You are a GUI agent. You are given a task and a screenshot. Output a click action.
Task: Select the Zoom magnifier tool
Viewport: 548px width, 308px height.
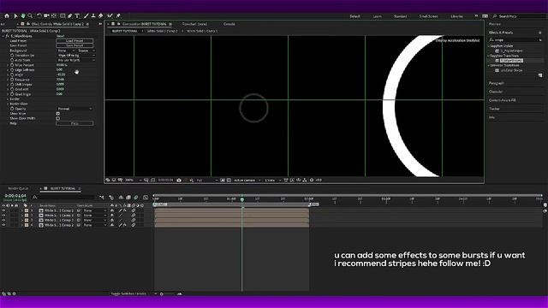[31, 16]
